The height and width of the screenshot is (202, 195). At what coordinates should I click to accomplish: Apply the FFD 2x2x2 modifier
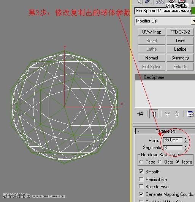[180, 32]
